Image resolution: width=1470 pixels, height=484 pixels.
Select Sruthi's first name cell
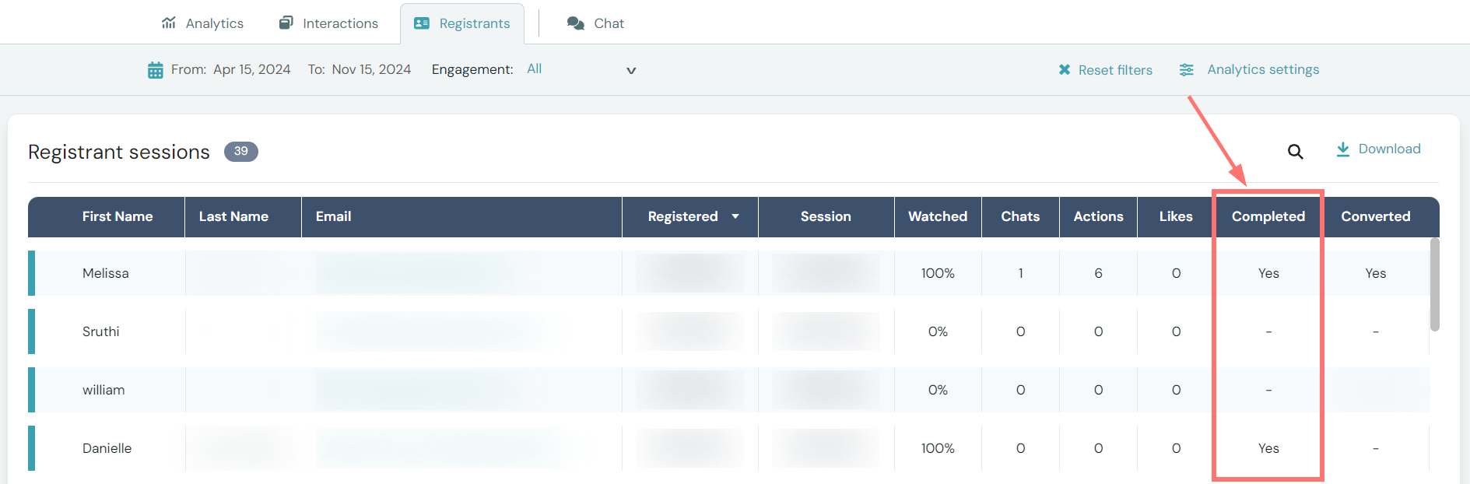(101, 331)
